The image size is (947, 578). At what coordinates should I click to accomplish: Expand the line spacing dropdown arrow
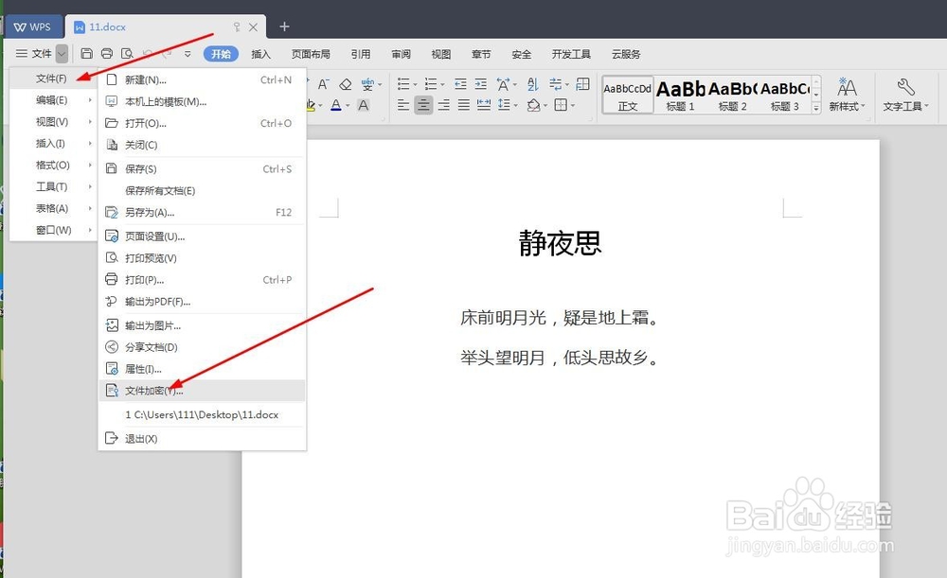(515, 105)
